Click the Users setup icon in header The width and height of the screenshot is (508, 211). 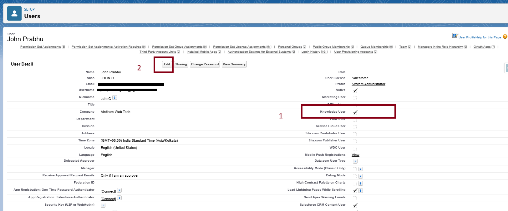tap(14, 13)
